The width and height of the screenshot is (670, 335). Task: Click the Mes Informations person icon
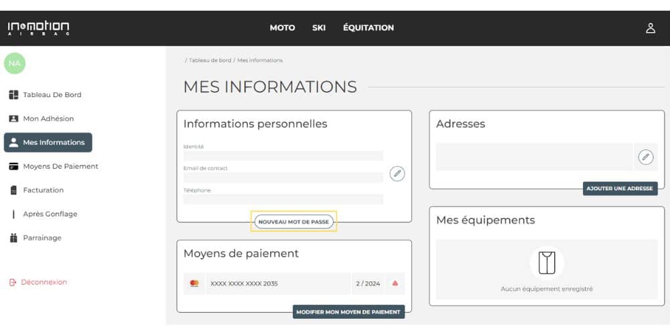point(13,142)
